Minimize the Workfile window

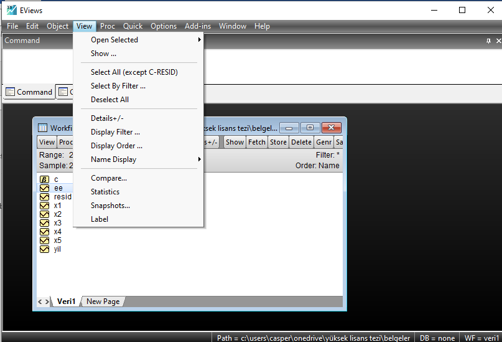click(x=289, y=128)
